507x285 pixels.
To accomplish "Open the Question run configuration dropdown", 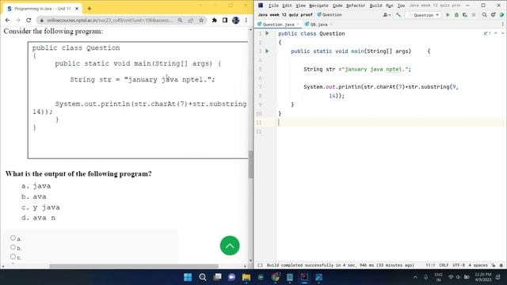I will pos(424,15).
